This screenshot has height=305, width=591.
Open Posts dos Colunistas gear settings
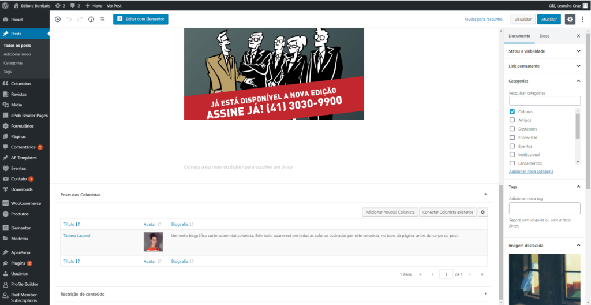tap(483, 212)
